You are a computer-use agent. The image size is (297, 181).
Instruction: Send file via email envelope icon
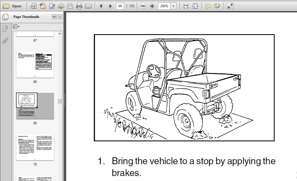pos(88,6)
